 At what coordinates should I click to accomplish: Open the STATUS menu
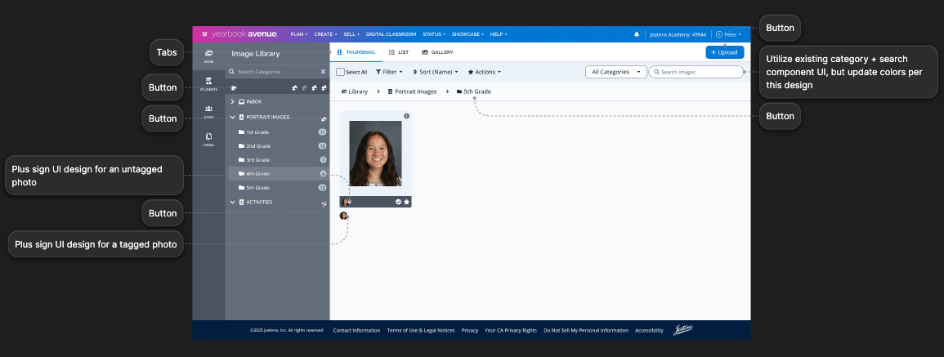pos(433,34)
